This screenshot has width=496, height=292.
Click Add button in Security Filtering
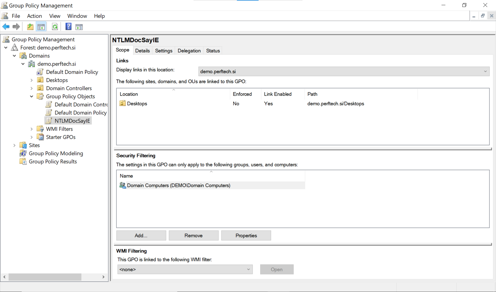click(x=141, y=235)
